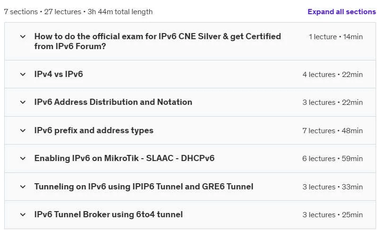Click 'IPv6 Tunnel Broker using 6to4 tunnel' title
377x230 pixels.
pyautogui.click(x=109, y=214)
